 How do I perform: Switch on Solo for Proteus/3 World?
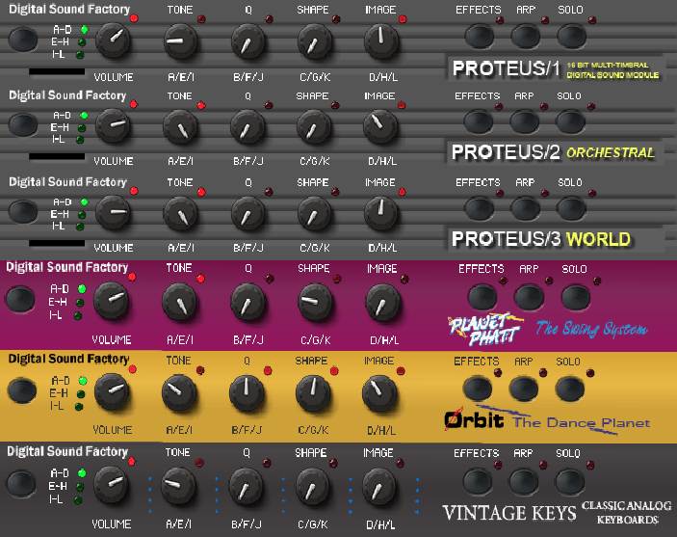click(572, 208)
